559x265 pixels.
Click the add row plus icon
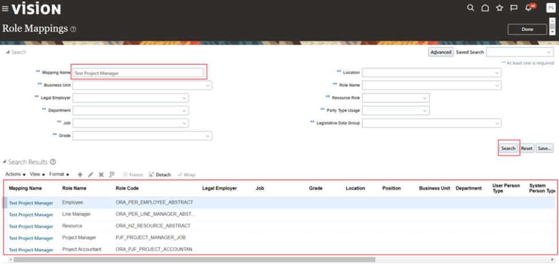[x=80, y=175]
